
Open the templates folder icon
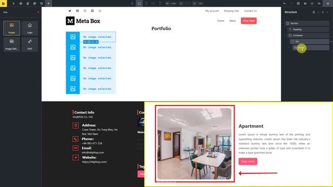(x=305, y=4)
